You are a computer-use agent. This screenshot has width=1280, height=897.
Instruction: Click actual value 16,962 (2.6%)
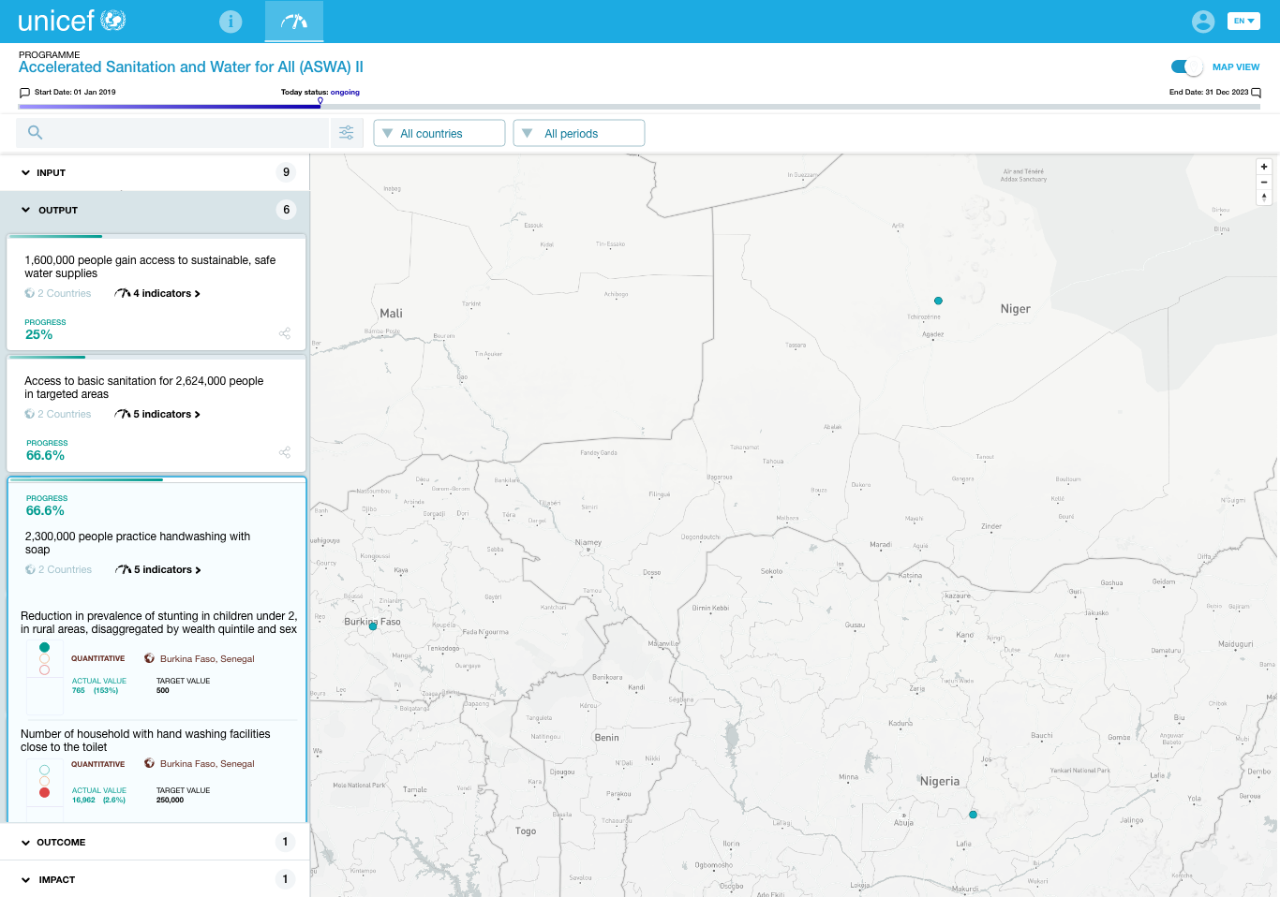(98, 801)
